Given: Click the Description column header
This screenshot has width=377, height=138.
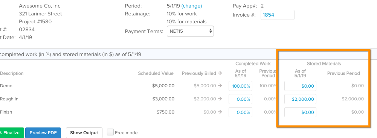Looking at the screenshot, I should click(x=12, y=73).
